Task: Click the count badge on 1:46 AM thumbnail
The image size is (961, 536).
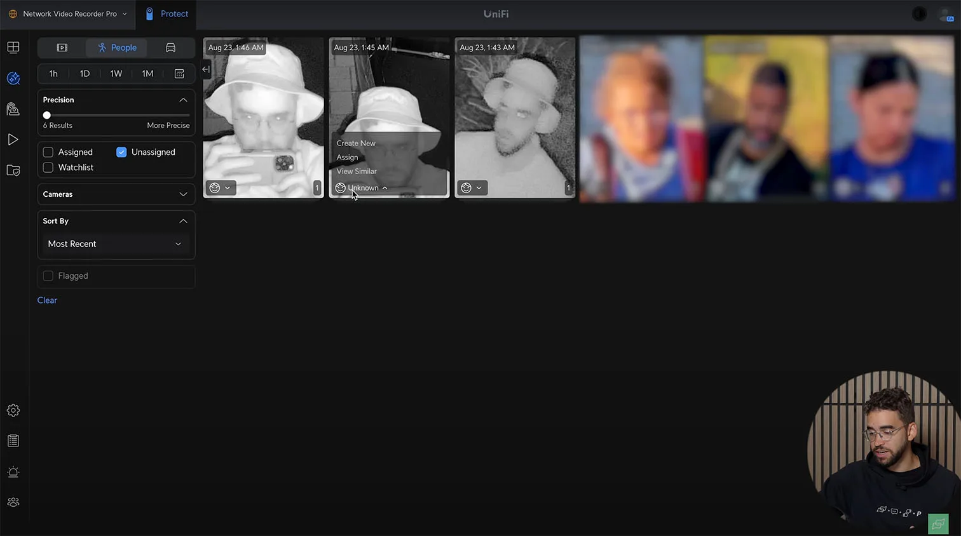Action: coord(317,188)
